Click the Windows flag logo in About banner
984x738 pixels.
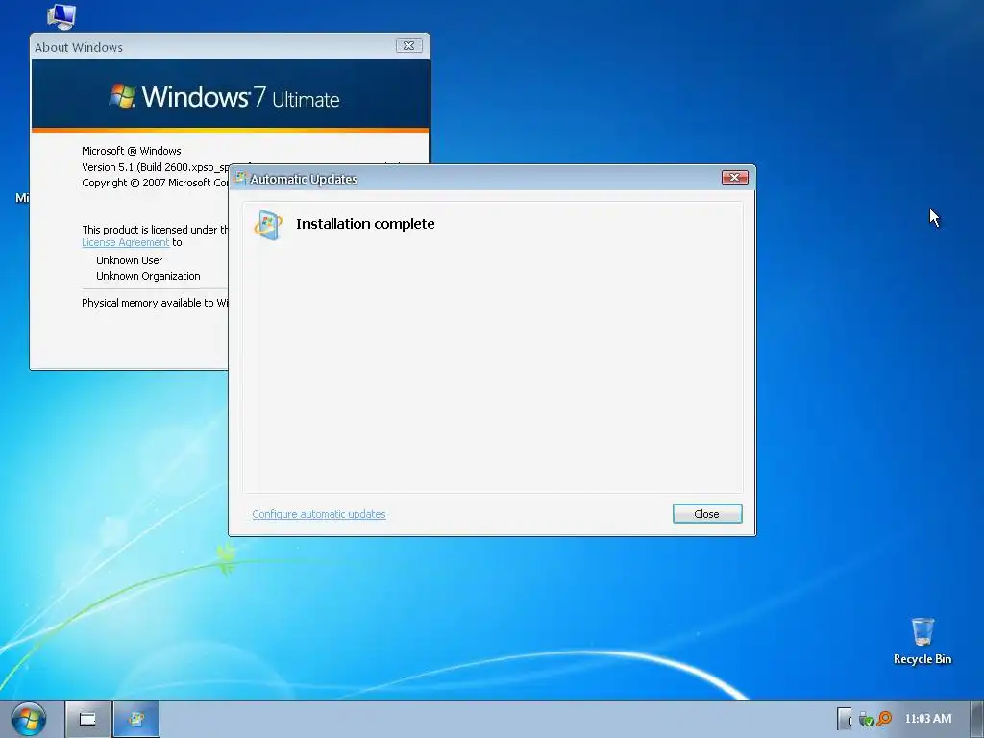coord(122,96)
